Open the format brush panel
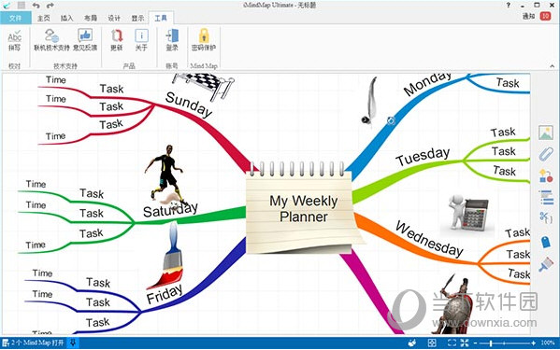This screenshot has height=350, width=560. 546,264
